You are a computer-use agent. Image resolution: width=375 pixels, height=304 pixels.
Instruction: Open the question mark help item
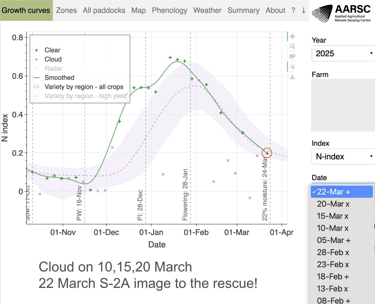293,10
